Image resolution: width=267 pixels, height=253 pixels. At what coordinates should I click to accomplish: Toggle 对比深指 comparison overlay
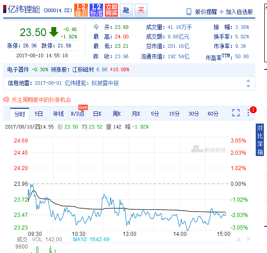point(260,140)
